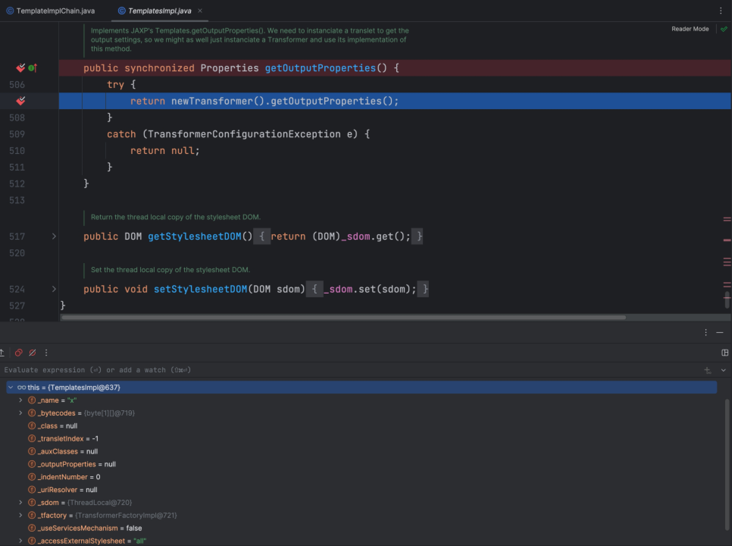This screenshot has width=732, height=546.
Task: Click line number 506 in gutter
Action: point(17,85)
